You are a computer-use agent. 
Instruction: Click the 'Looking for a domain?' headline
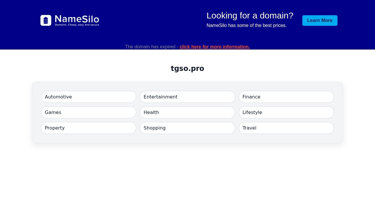coord(250,16)
